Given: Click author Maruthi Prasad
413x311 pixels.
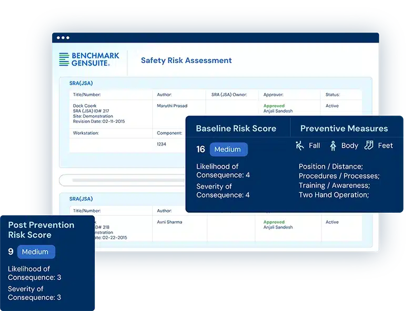Looking at the screenshot, I should [172, 106].
